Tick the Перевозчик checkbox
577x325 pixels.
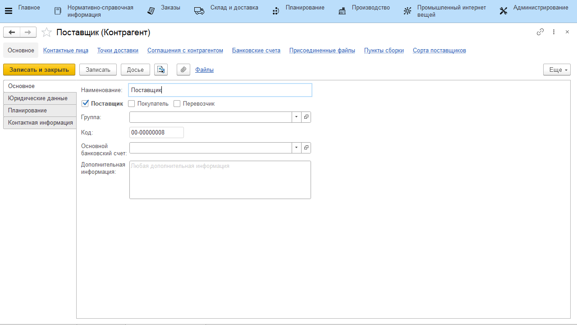tap(177, 104)
